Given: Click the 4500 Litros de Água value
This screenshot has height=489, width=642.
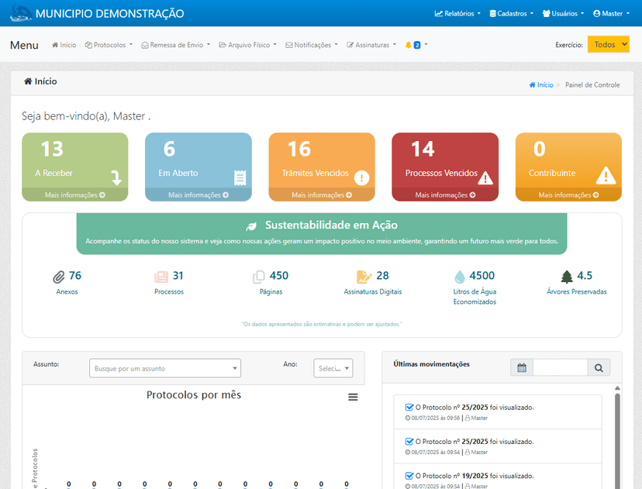Looking at the screenshot, I should click(482, 275).
